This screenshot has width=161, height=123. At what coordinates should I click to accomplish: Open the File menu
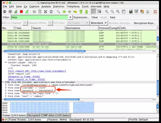[x=5, y=7]
